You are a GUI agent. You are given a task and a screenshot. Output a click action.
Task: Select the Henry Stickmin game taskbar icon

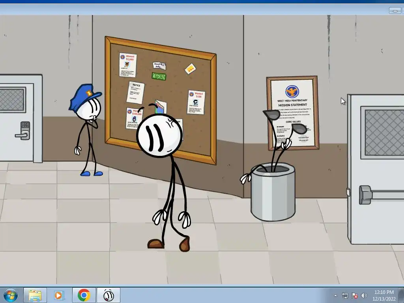(108, 295)
